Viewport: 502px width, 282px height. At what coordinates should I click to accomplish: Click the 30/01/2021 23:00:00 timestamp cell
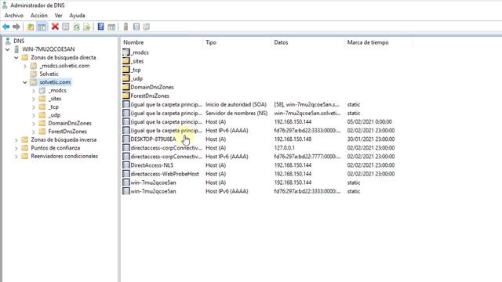(x=371, y=139)
